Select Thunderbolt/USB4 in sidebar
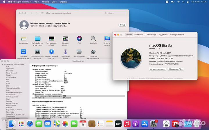This screenshot has height=130, width=209. [13, 88]
